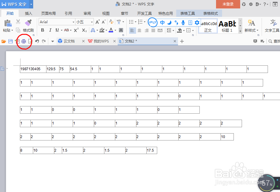Apply the 正文 body text style
The image size is (280, 192).
click(x=208, y=26)
